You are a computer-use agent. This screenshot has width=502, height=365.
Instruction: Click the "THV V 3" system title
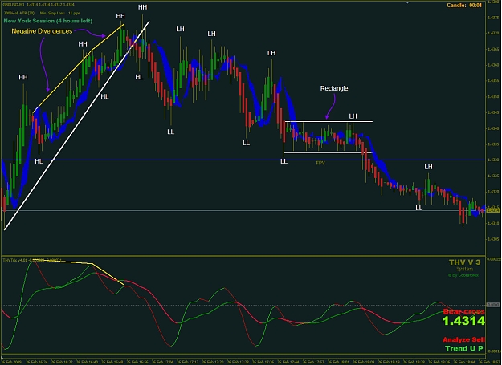tap(464, 262)
